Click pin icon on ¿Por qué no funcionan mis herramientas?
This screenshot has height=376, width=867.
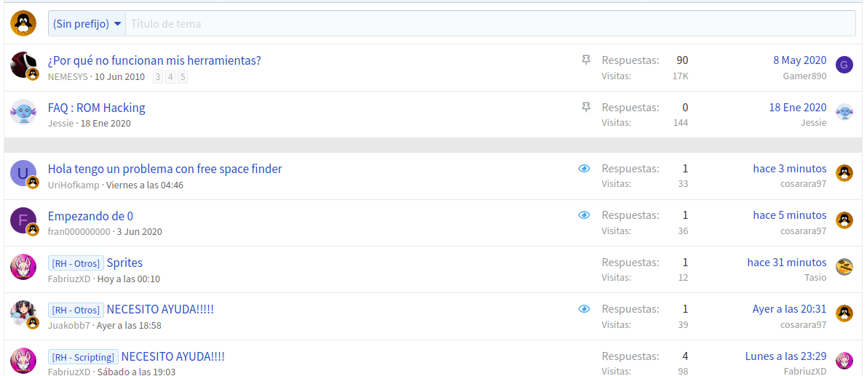tap(586, 60)
